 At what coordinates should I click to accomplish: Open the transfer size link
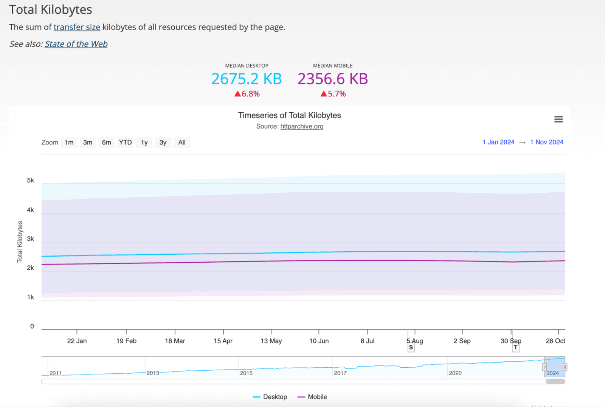click(77, 27)
